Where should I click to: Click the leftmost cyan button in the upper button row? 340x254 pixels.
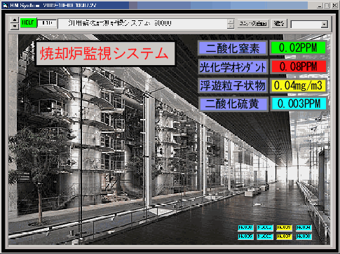pyautogui.click(x=245, y=227)
